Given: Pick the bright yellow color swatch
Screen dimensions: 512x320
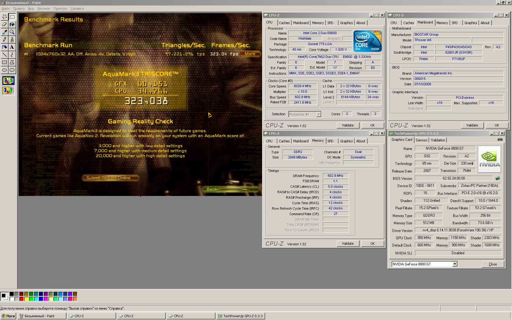Looking at the screenshot, I should point(26,299).
